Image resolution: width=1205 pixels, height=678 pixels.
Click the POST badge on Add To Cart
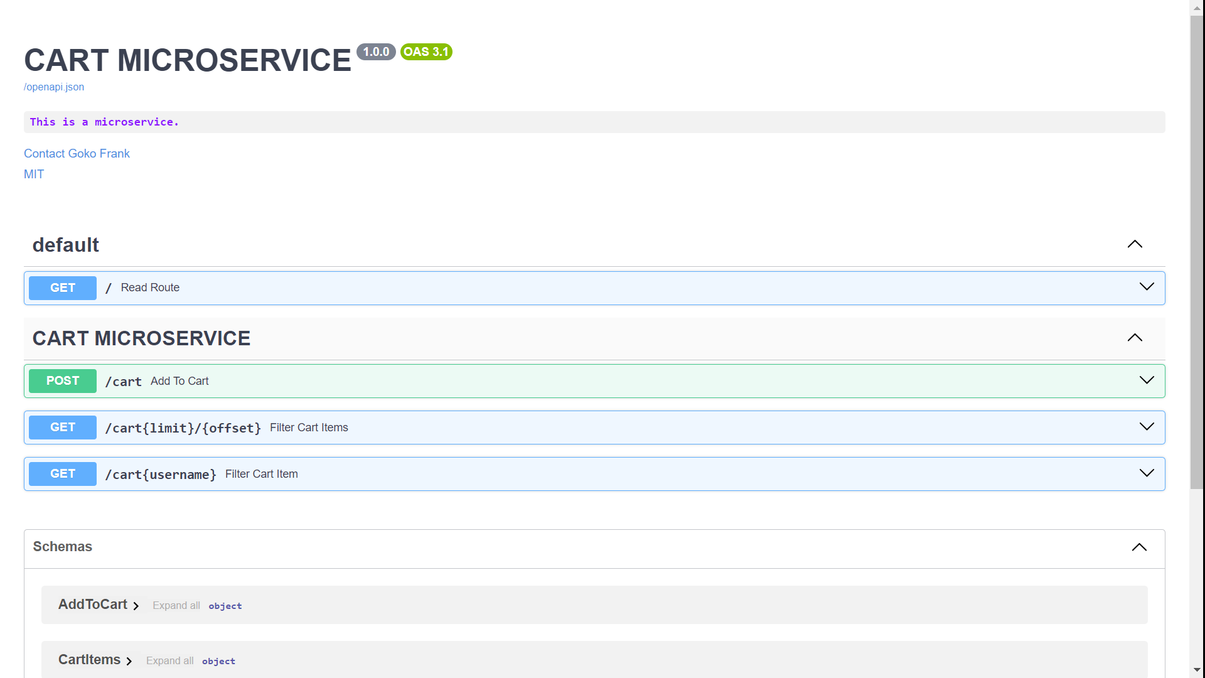[x=62, y=380]
